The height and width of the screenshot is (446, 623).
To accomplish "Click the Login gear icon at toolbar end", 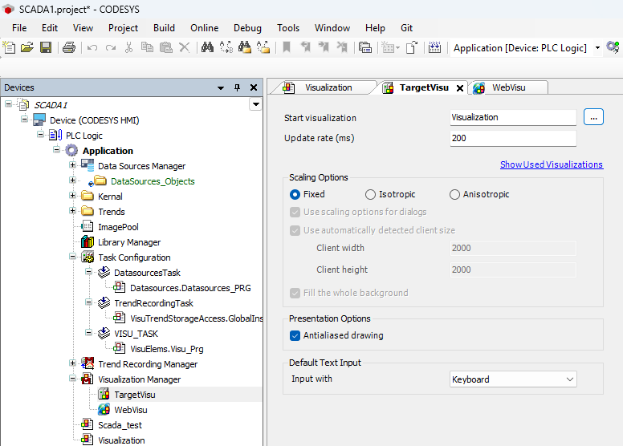I will point(613,47).
